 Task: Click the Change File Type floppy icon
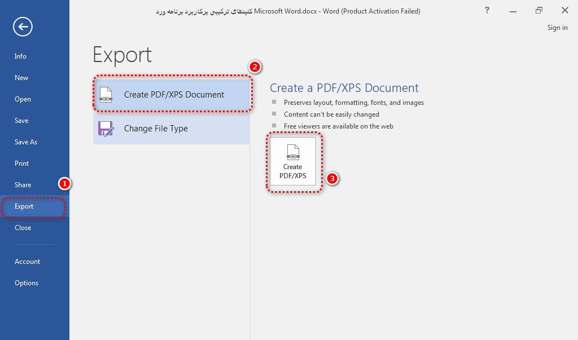106,129
